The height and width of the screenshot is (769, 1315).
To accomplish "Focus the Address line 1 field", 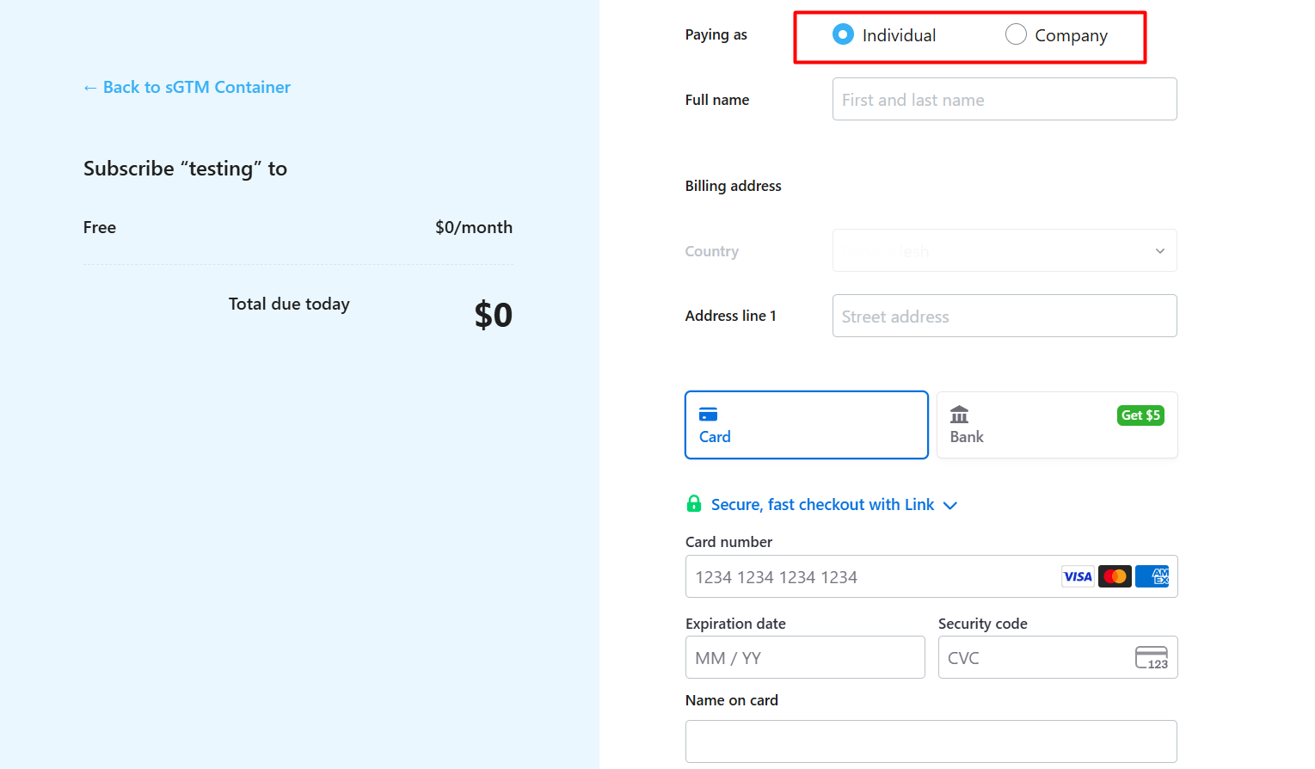I will 1004,317.
